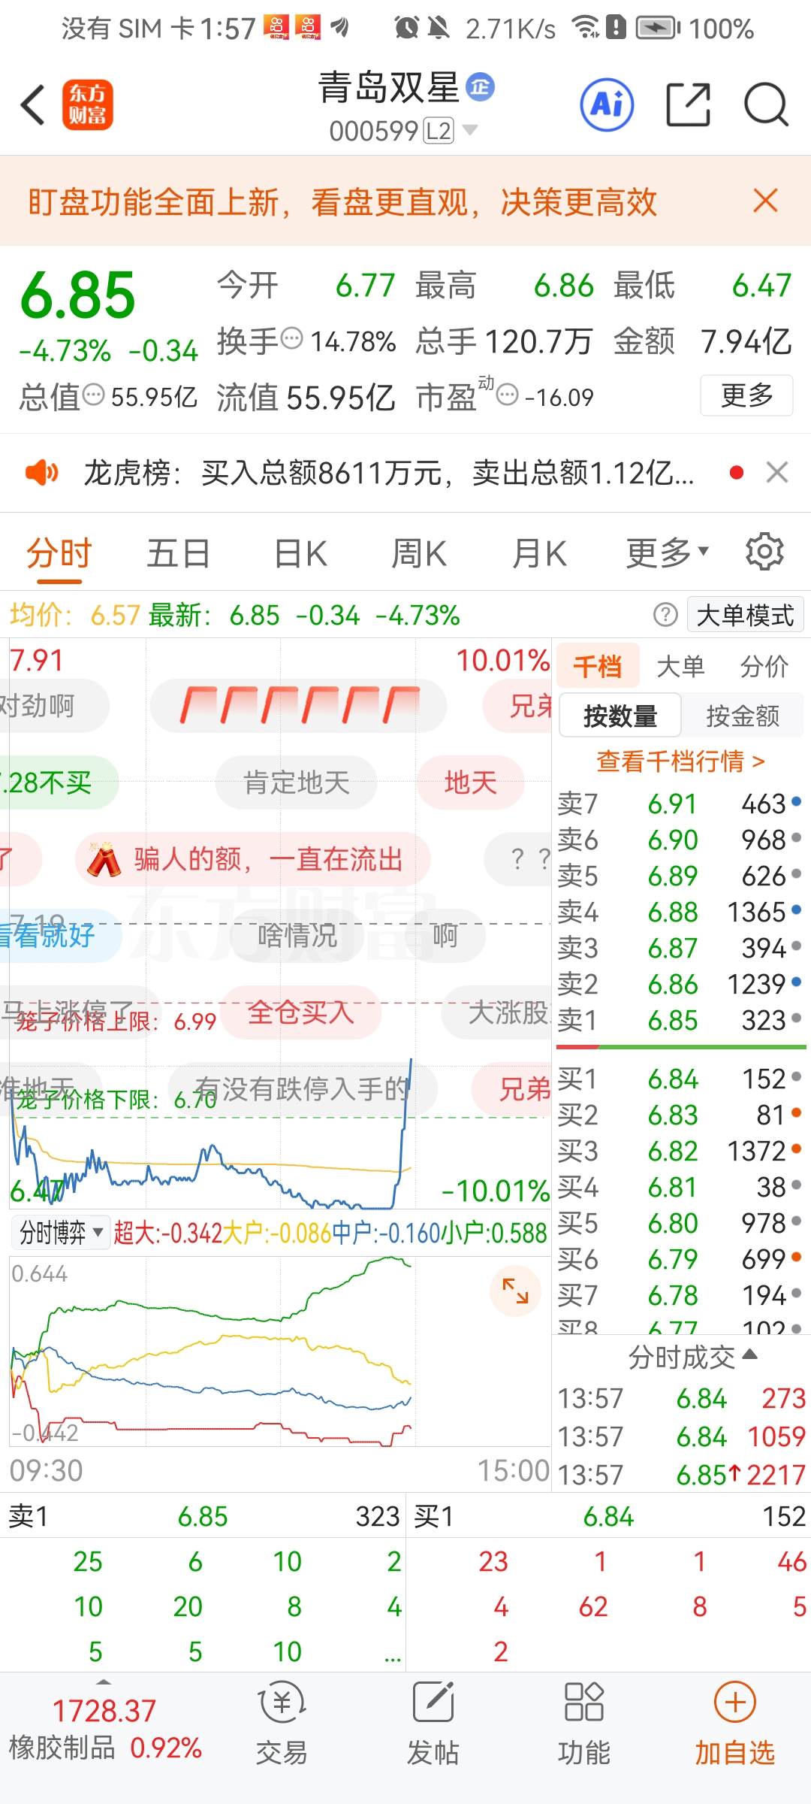Select the 分价 tab
Viewport: 811px width, 1804px height.
click(764, 666)
